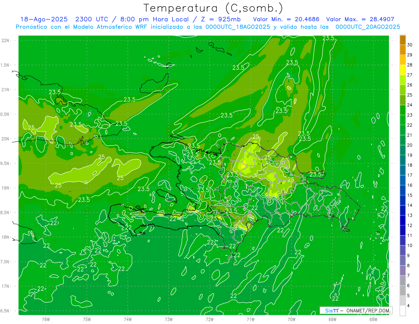
Task: Click the legend value 20 on the color scale
Action: [x=410, y=145]
